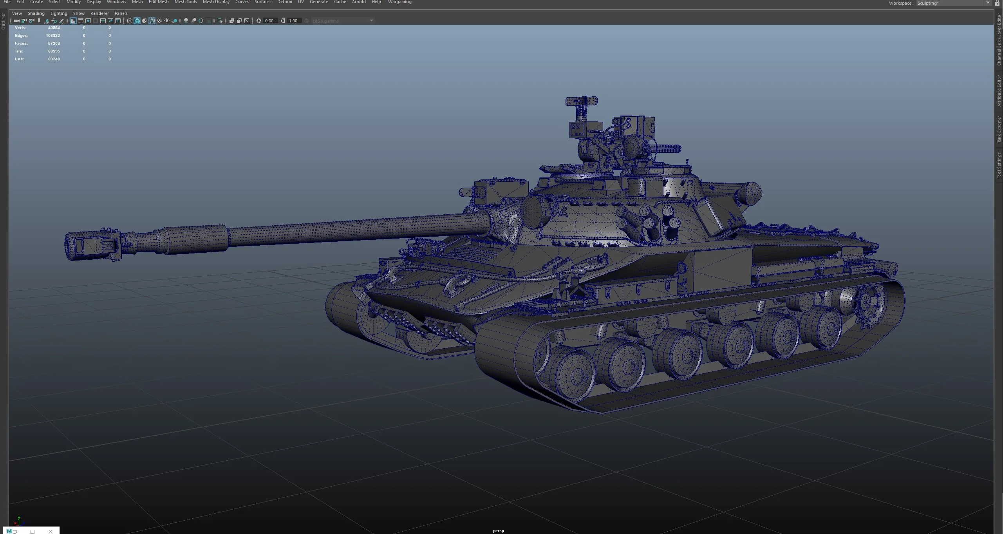
Task: Click the Edges count 106822
Action: [x=53, y=36]
